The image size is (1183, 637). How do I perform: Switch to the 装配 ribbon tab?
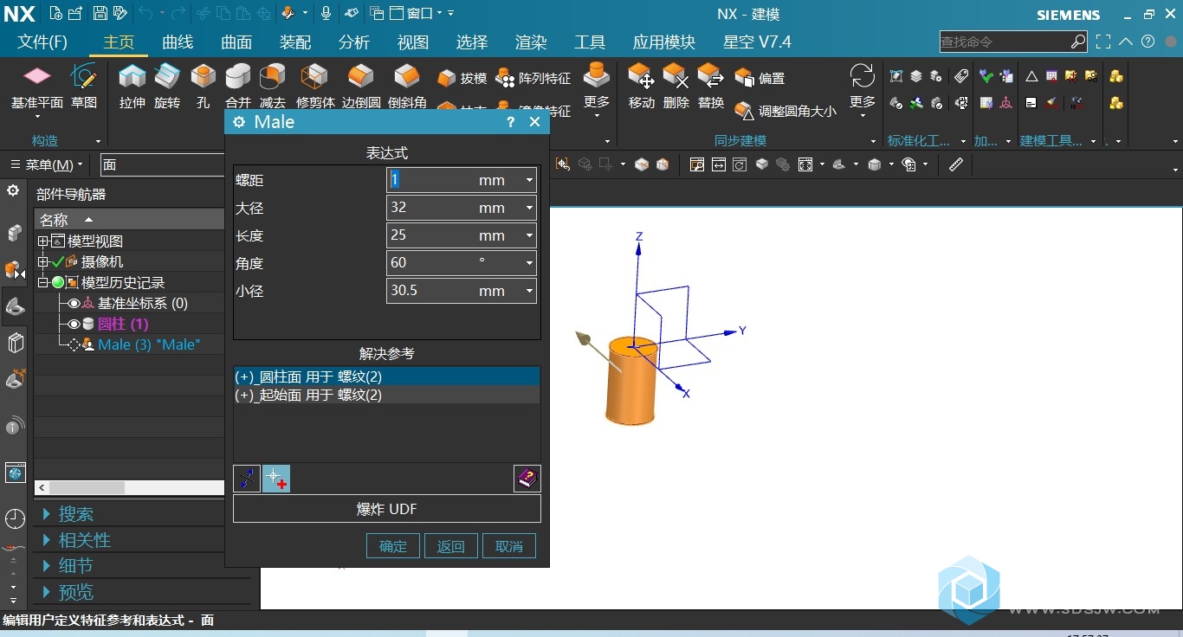pyautogui.click(x=295, y=42)
